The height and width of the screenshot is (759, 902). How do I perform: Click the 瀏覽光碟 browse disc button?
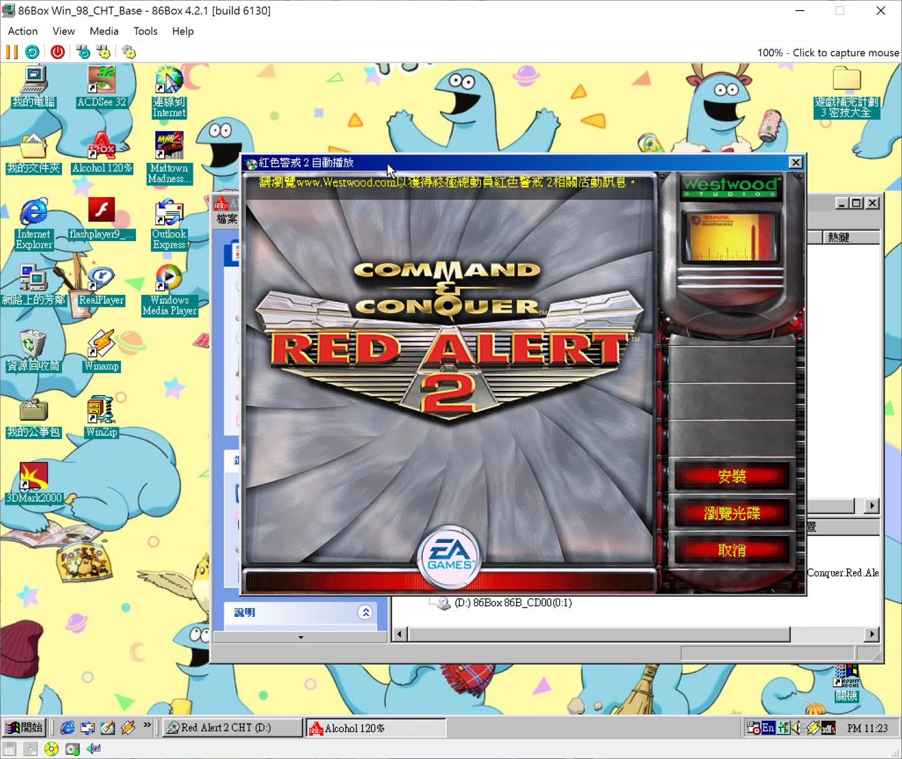tap(732, 514)
